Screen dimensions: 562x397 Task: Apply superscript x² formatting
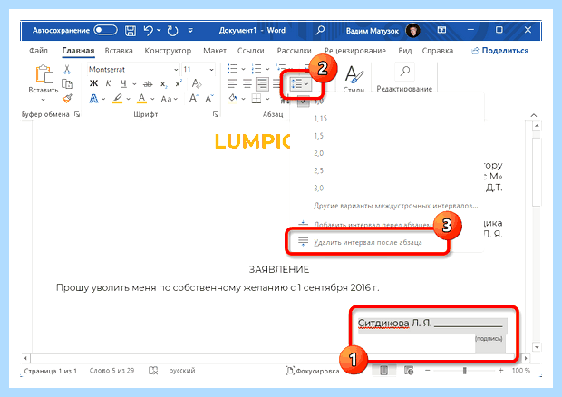179,84
